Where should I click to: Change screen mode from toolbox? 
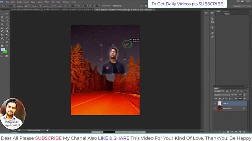tap(7, 56)
